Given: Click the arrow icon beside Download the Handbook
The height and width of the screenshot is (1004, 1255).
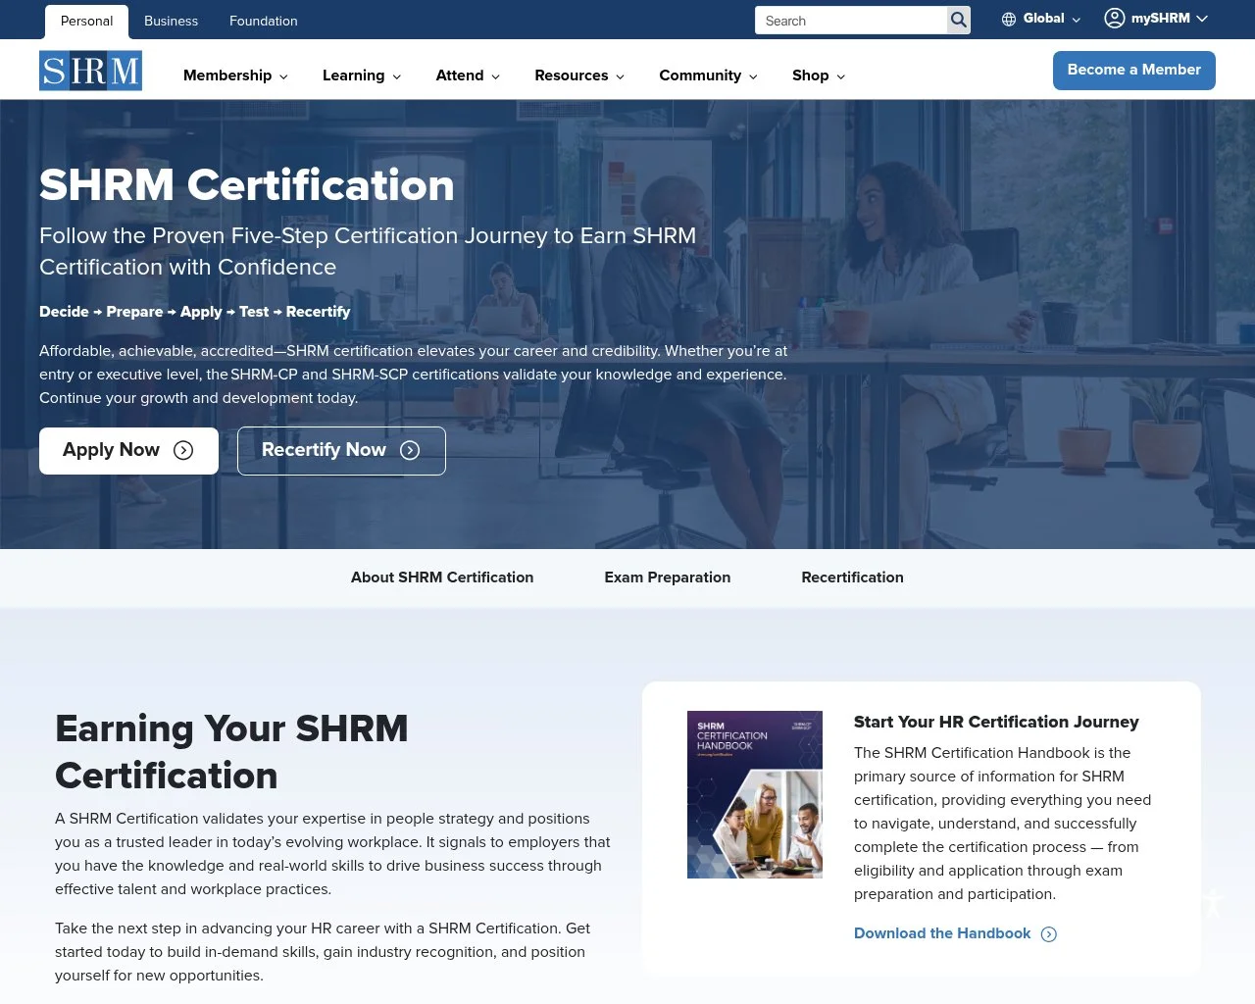Looking at the screenshot, I should click(1049, 934).
